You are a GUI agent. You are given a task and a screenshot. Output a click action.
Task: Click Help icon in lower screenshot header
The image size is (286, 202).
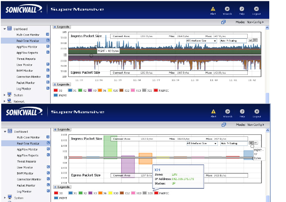(x=242, y=112)
